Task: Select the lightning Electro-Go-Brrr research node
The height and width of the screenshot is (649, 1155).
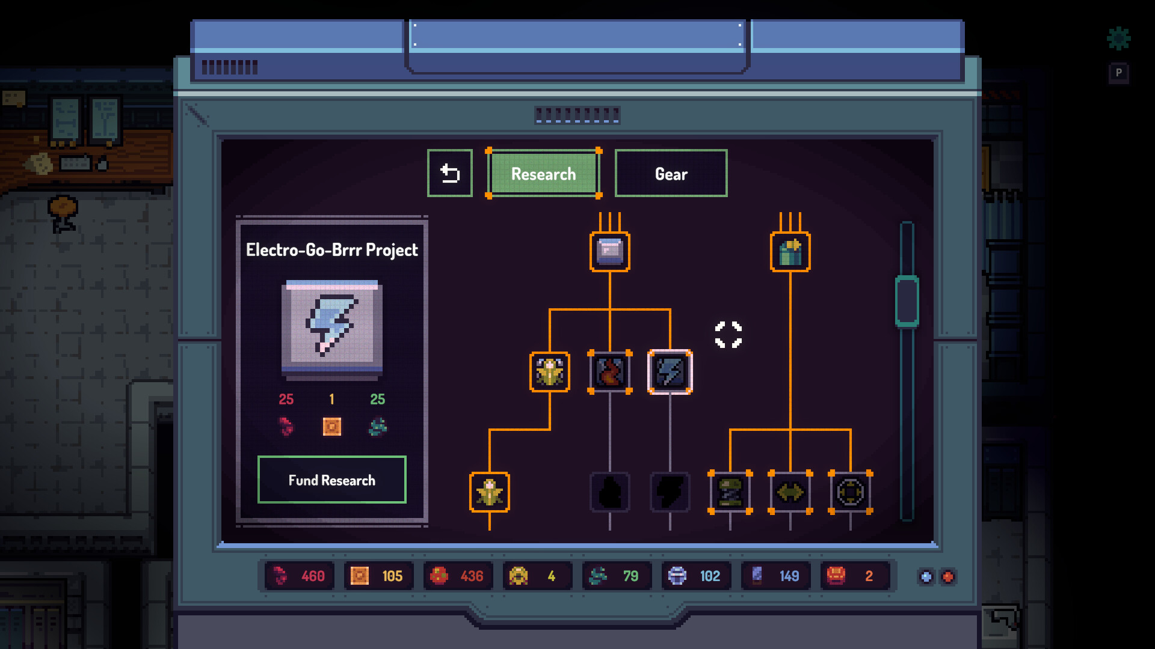Action: pyautogui.click(x=670, y=371)
